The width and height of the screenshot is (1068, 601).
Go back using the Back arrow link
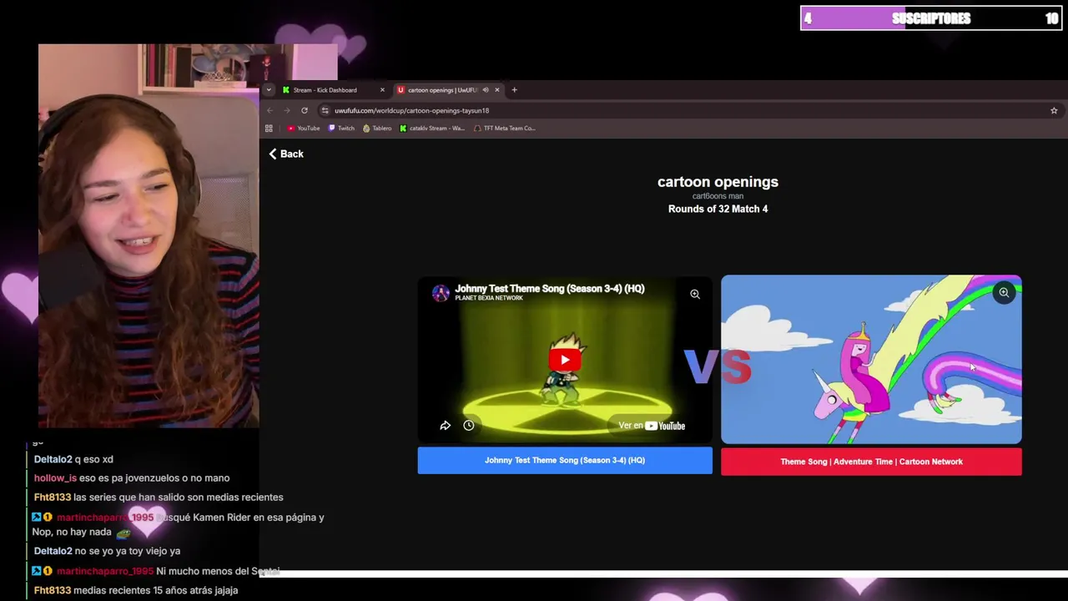click(286, 154)
